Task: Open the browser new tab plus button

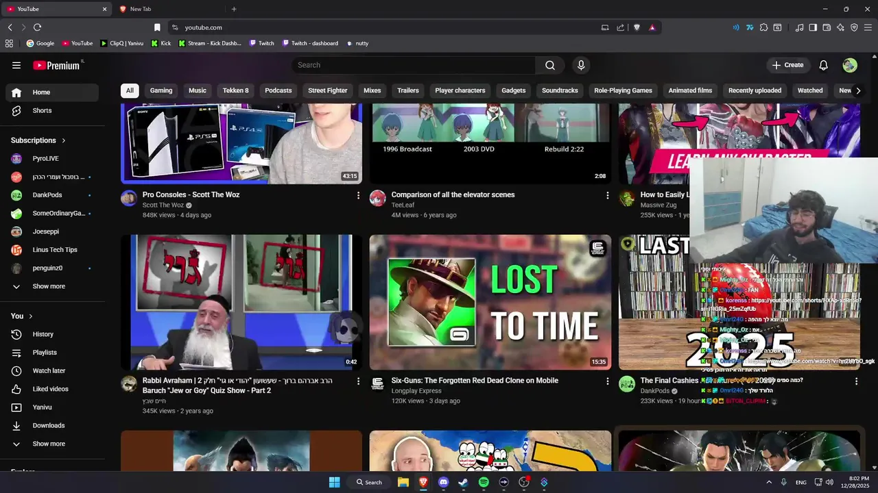Action: click(234, 9)
